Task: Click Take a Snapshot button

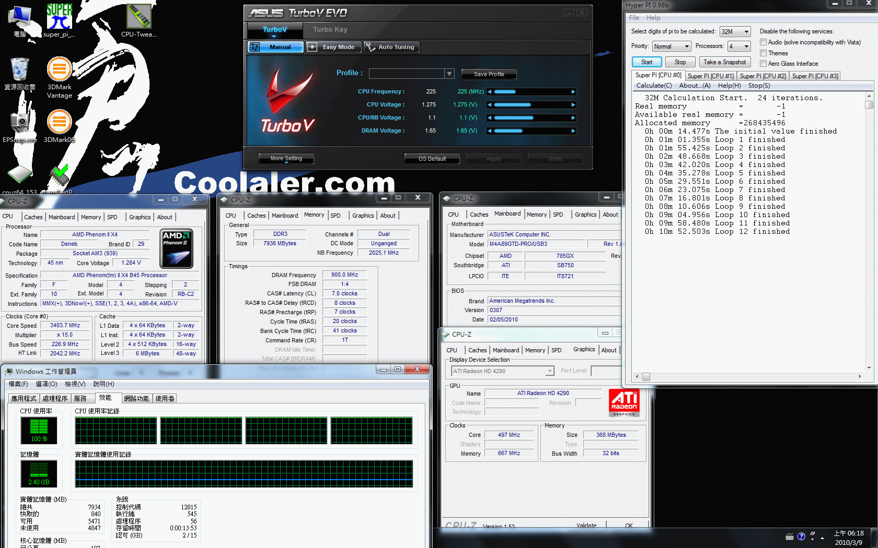Action: pos(725,62)
